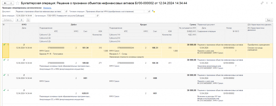This screenshot has width=276, height=106.
Task: Click the credit КПС 07060000000000244 cell
Action: tap(126, 48)
